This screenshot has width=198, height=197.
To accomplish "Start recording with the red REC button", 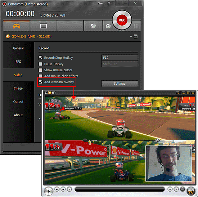I will [122, 20].
